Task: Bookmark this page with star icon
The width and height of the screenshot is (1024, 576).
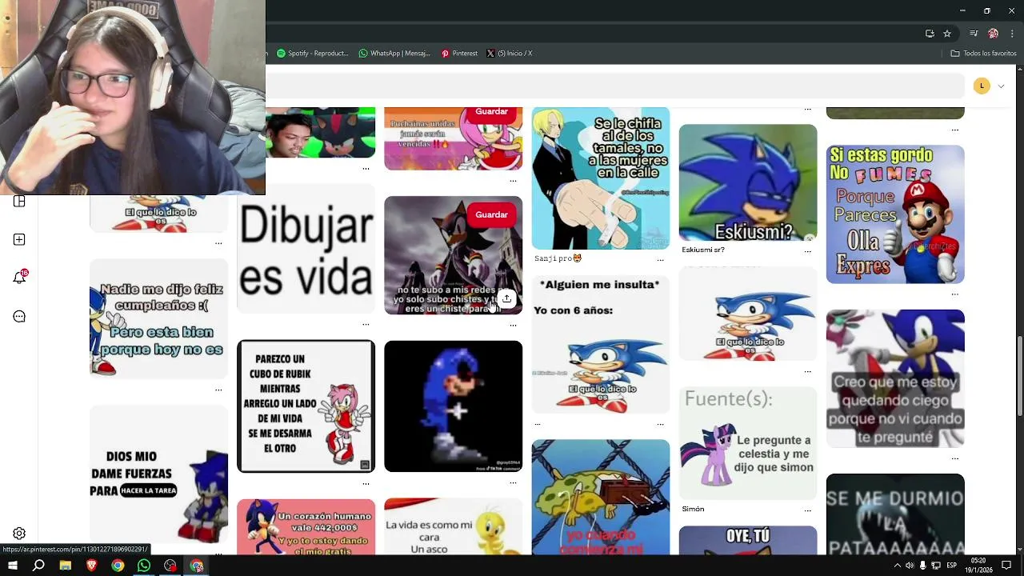Action: tap(947, 34)
